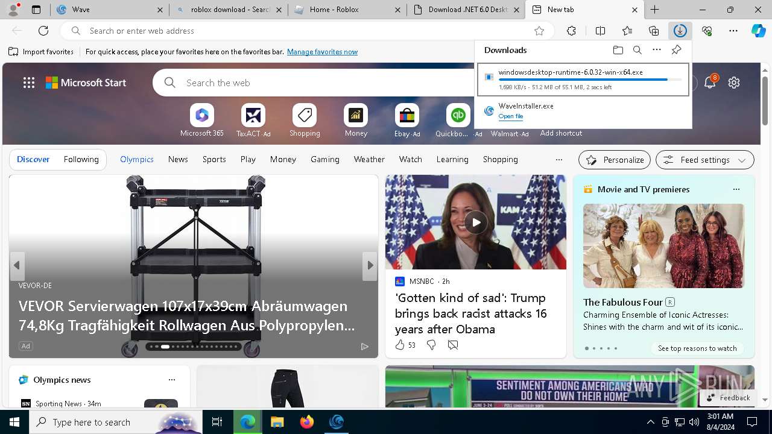Screen dimensions: 772x434
Task: Open Olympics news card options
Action: (172, 380)
